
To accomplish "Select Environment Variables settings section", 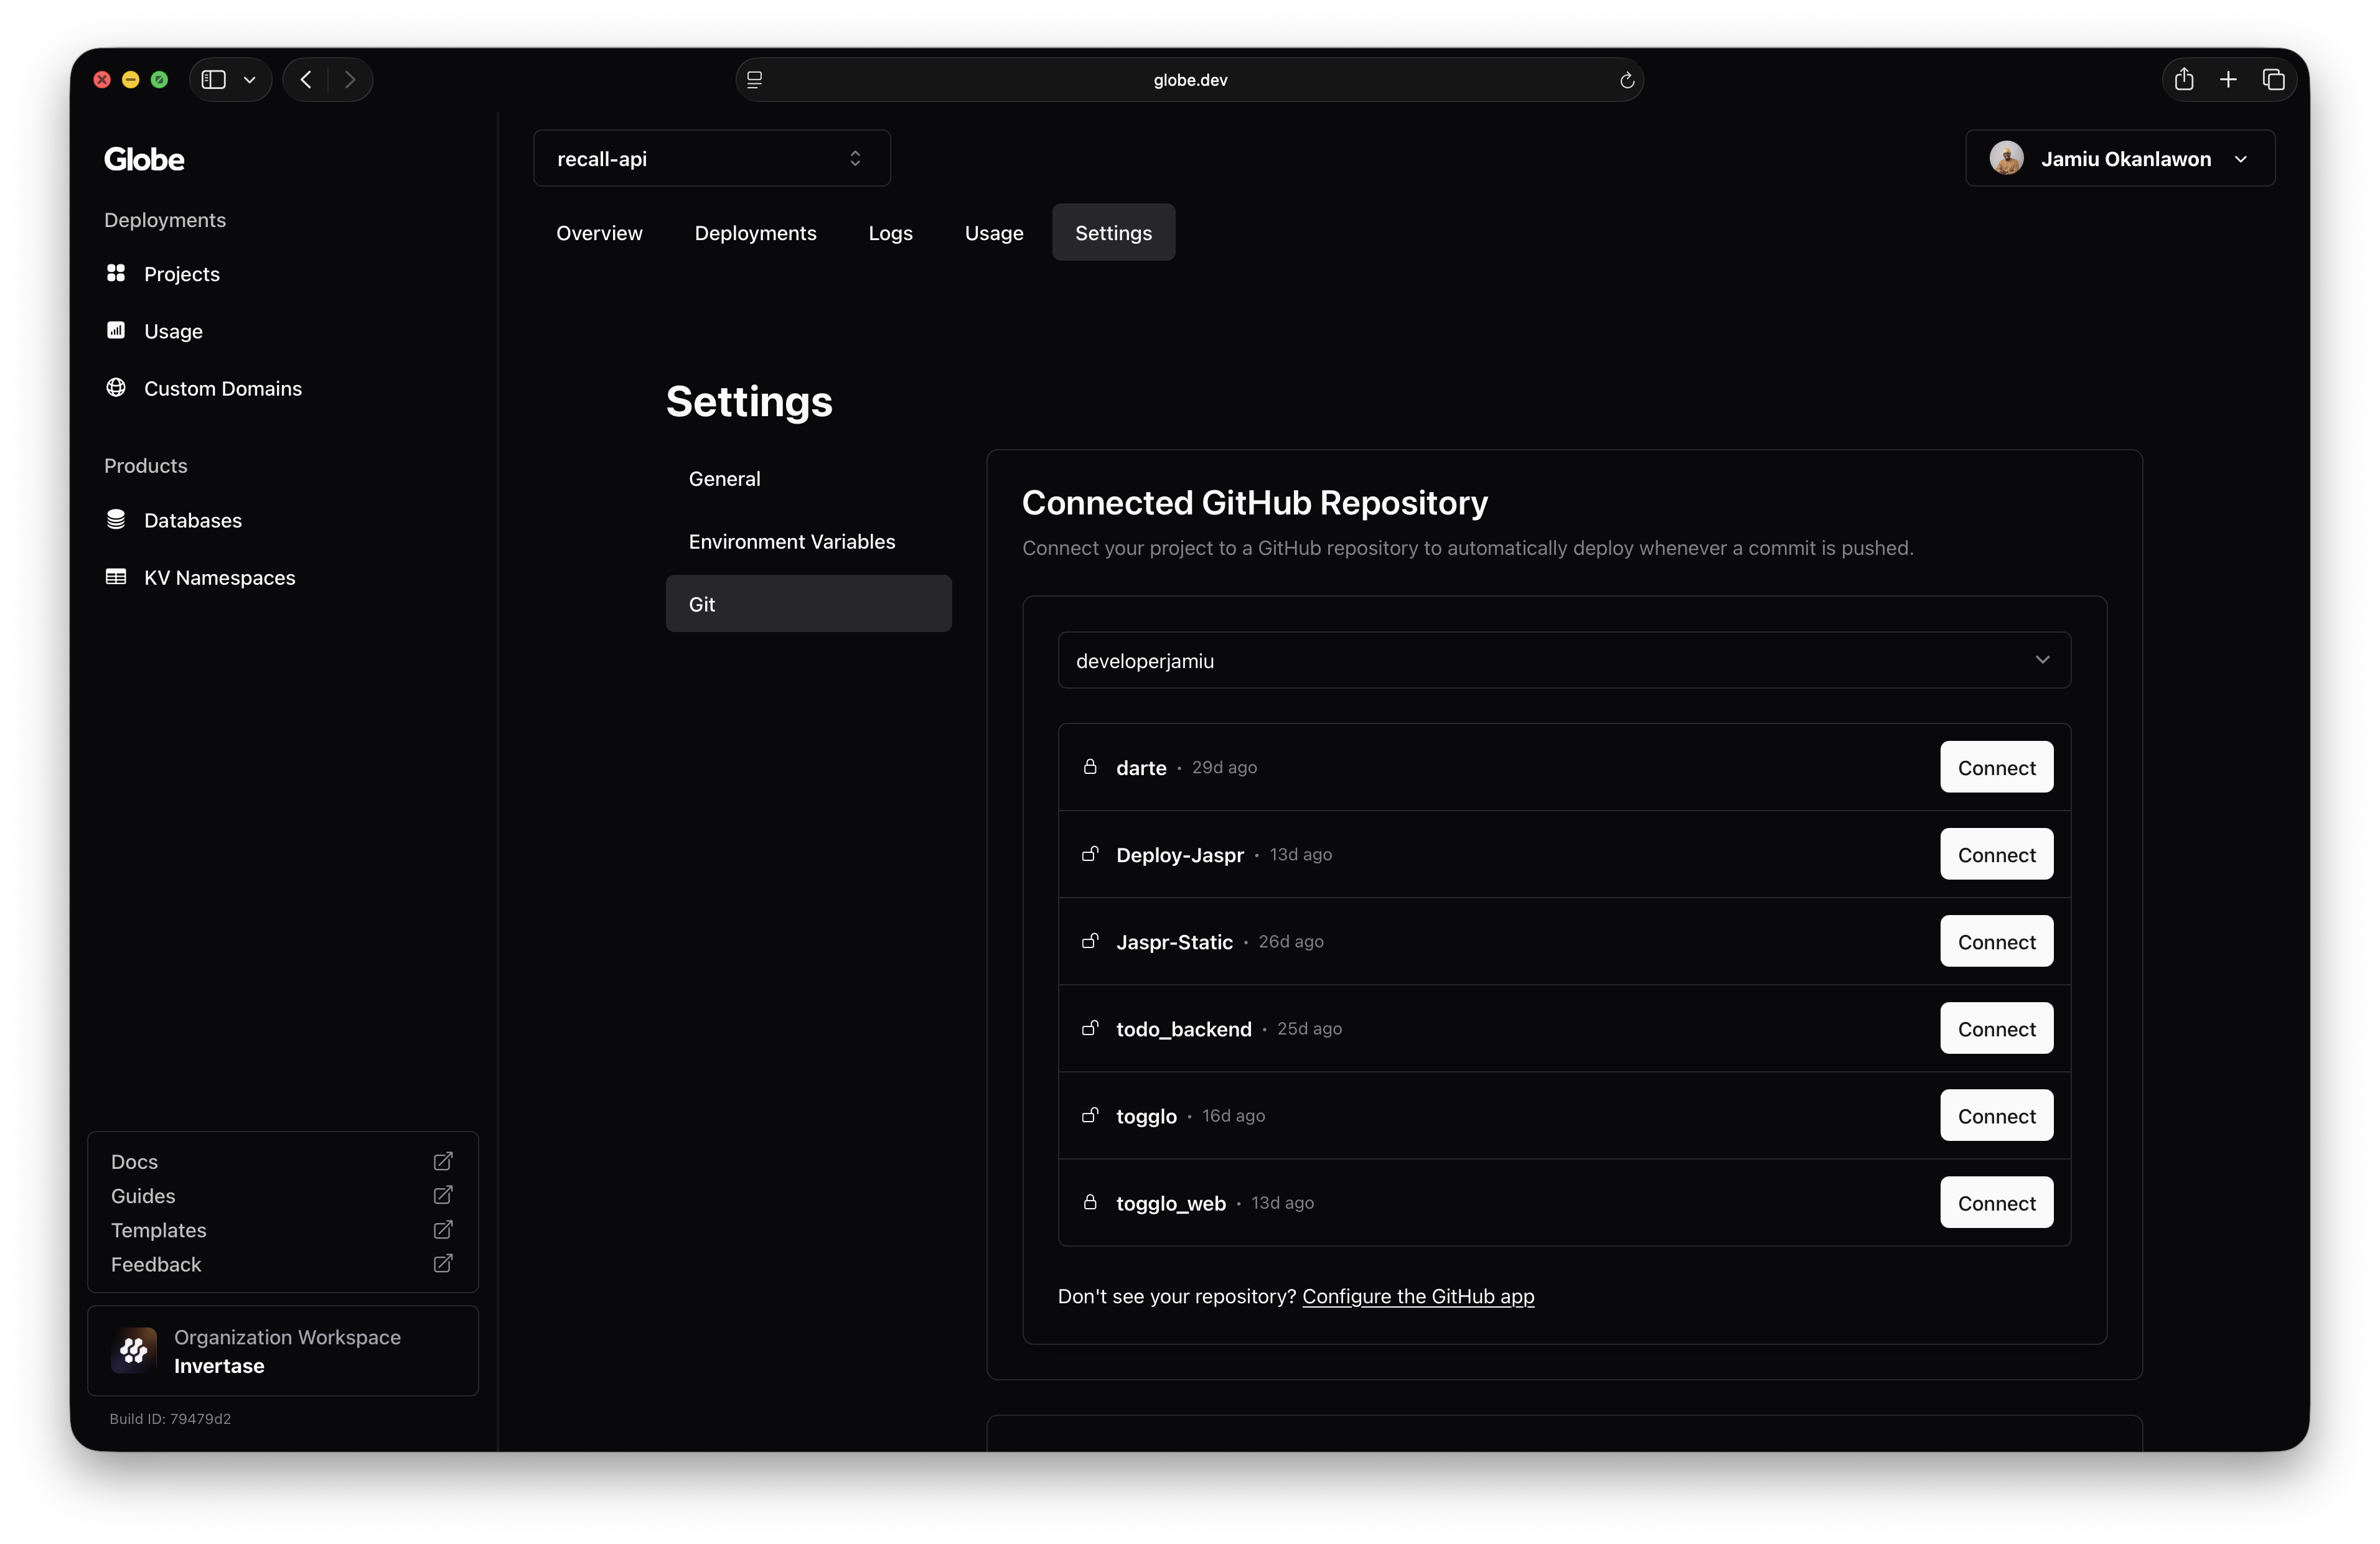I will pos(791,542).
